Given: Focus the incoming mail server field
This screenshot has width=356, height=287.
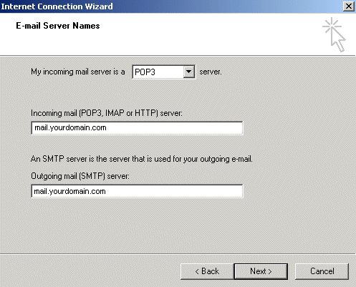Looking at the screenshot, I should [x=137, y=128].
